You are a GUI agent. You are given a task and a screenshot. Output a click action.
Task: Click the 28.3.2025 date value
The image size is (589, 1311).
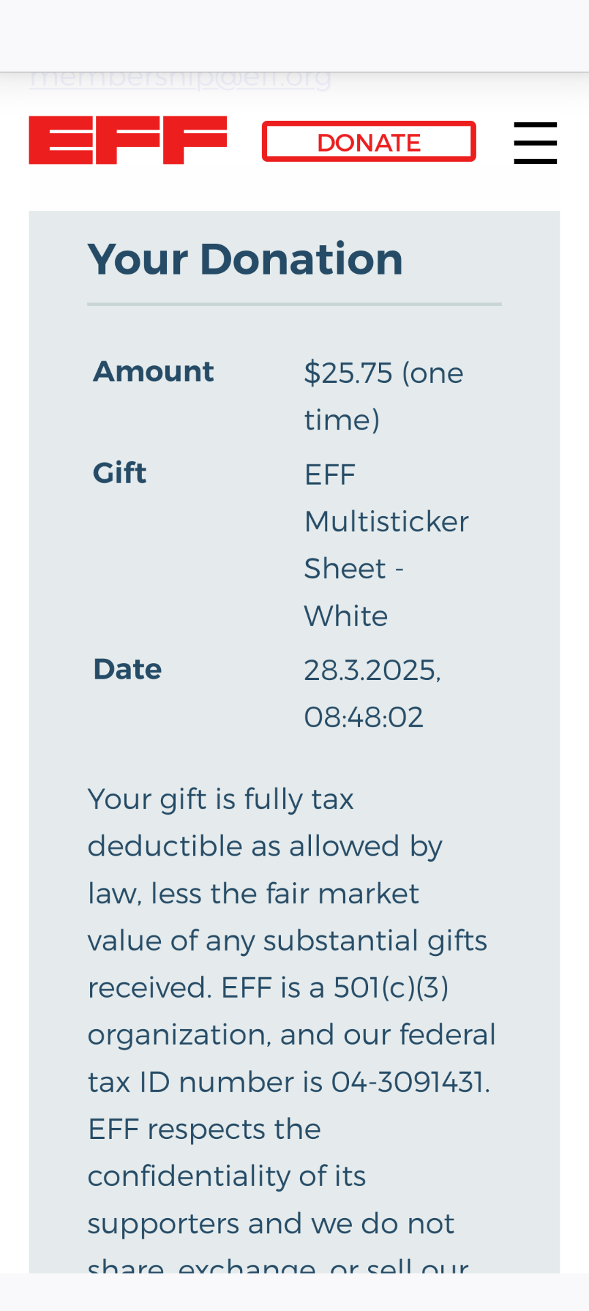(372, 671)
